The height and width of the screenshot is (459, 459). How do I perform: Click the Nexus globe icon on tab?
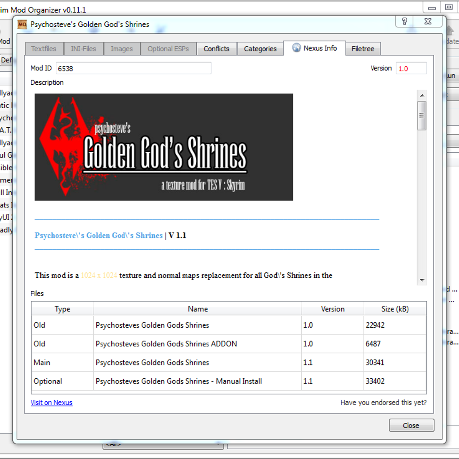(x=296, y=48)
